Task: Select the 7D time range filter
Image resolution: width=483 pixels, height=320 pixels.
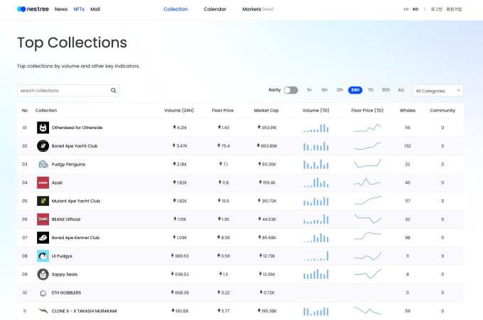Action: tap(370, 90)
